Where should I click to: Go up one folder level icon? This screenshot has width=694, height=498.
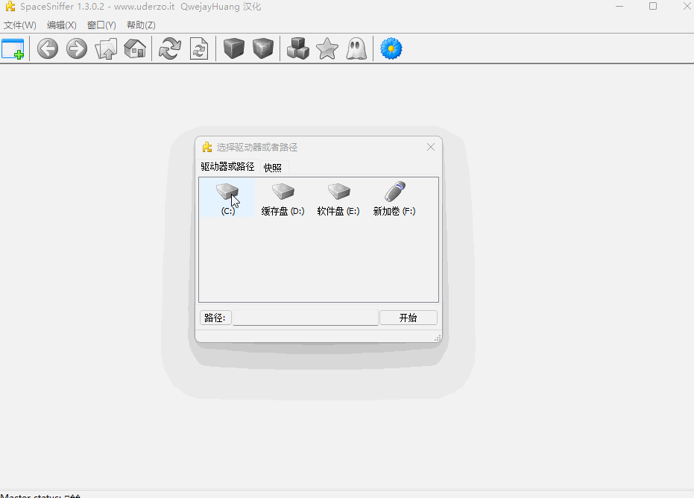(106, 49)
